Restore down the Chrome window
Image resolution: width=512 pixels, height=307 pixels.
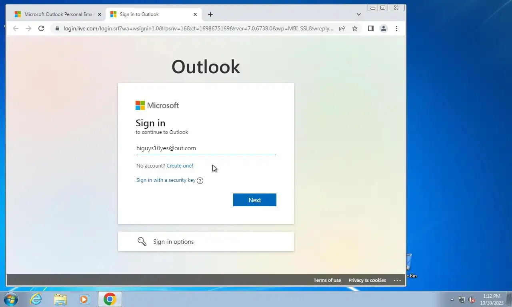pos(383,8)
